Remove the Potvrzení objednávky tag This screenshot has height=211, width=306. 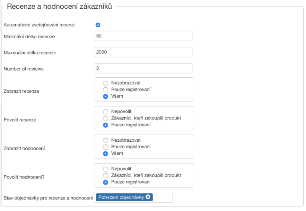click(148, 197)
